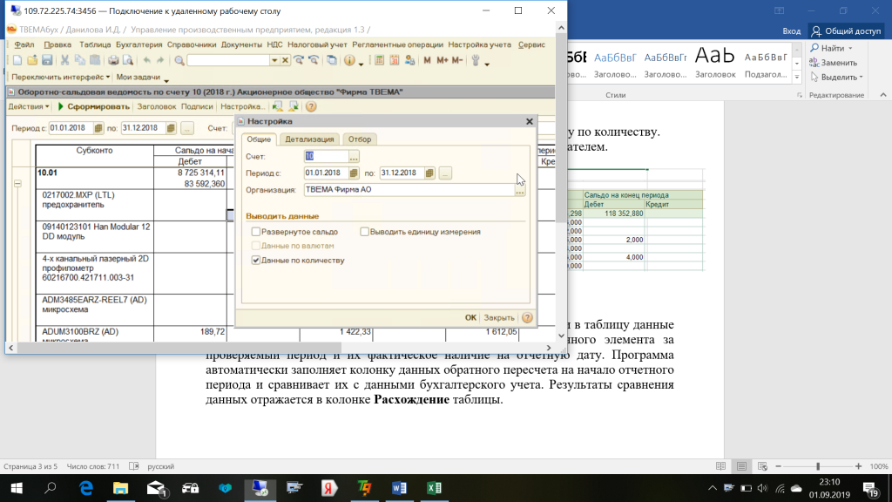The image size is (892, 502).
Task: Switch to the Отбор tab
Action: (360, 139)
